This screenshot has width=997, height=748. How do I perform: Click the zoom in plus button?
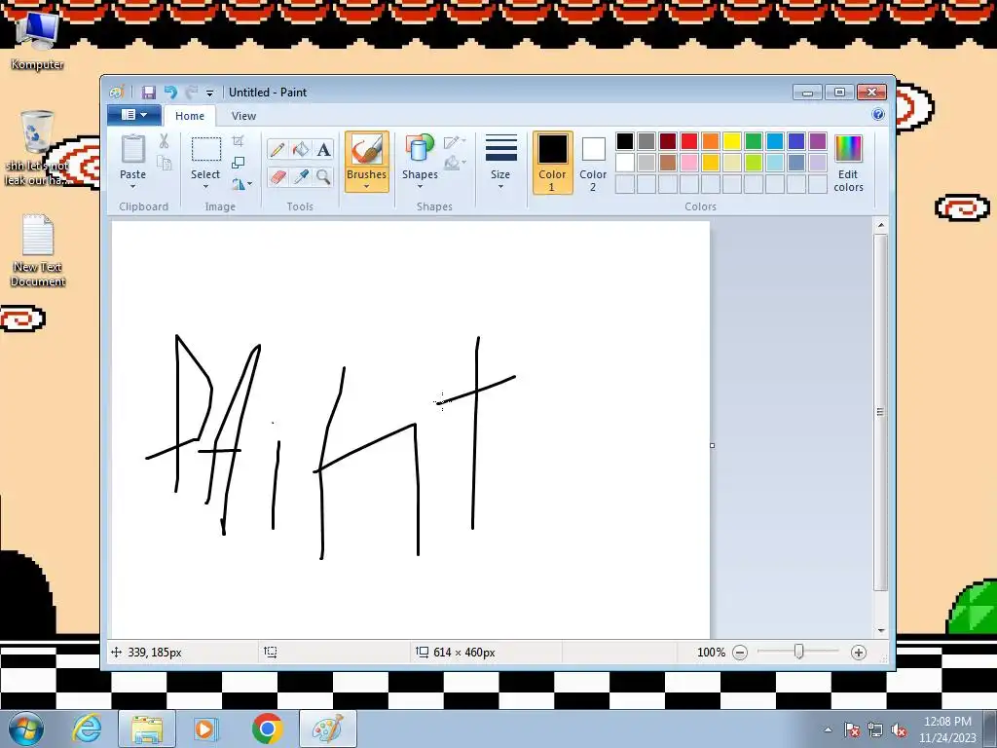(859, 653)
